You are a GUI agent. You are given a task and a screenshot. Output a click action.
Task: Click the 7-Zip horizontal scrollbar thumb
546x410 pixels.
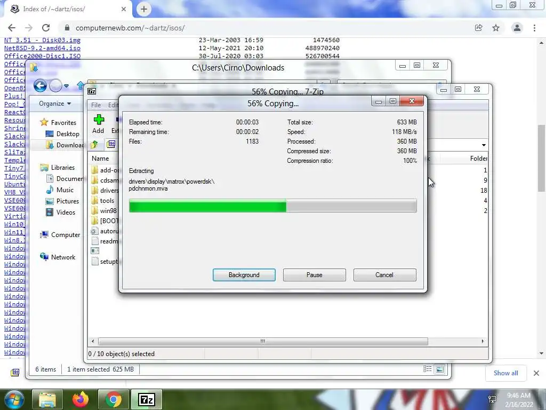point(263,341)
